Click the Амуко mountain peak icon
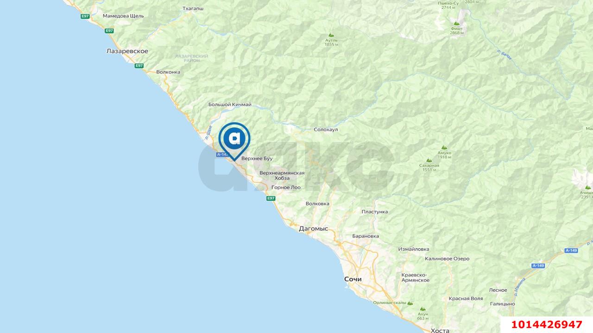593x333 pixels. [444, 147]
